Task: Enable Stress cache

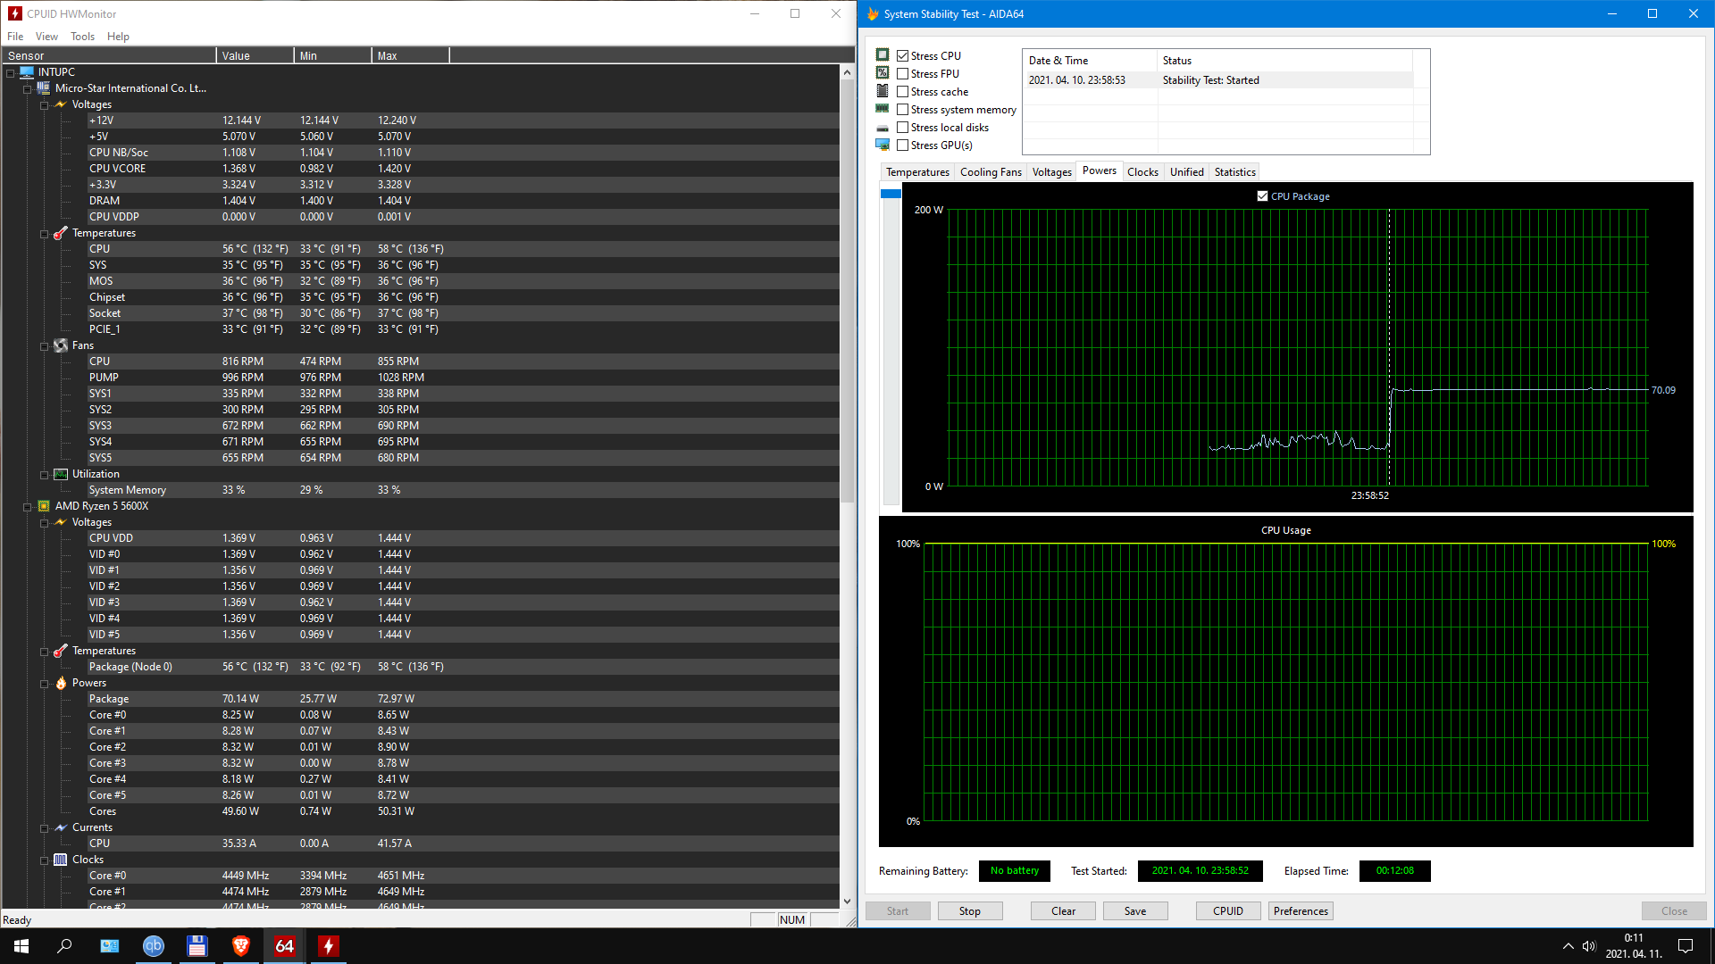Action: 903,92
